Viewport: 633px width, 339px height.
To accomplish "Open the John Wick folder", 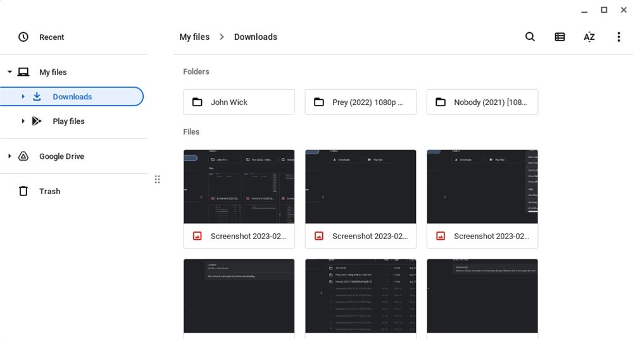I will [x=239, y=102].
